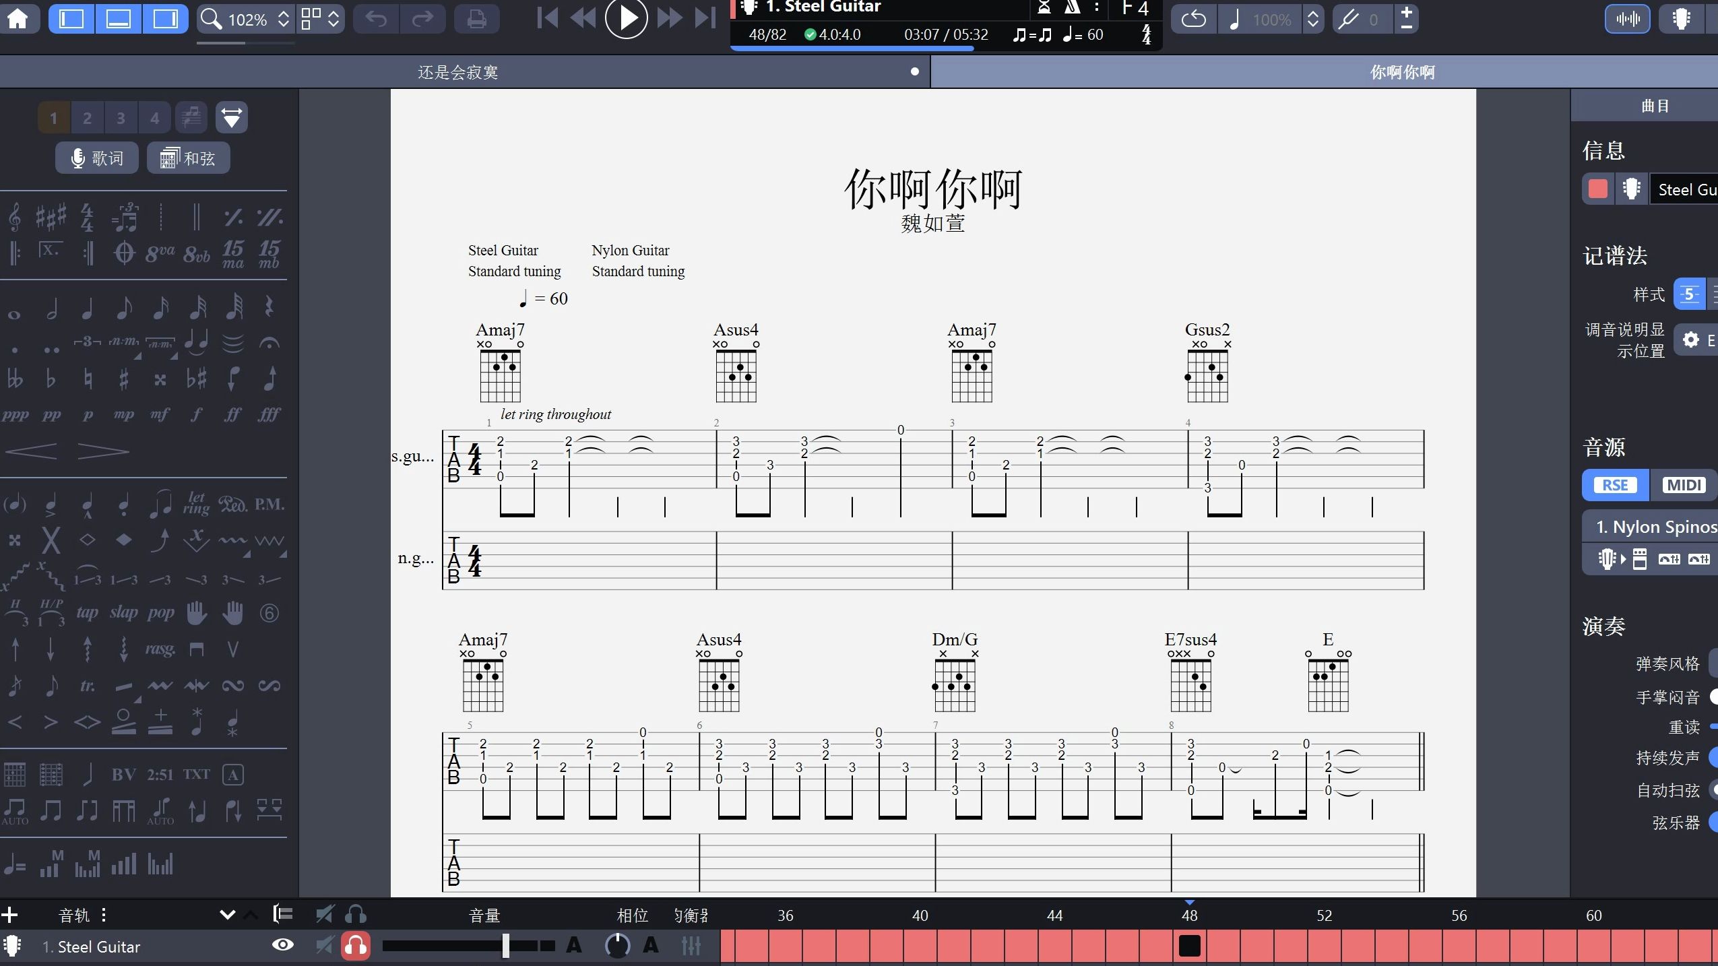Viewport: 1718px width, 966px height.
Task: Insert TXT free text
Action: pos(196,775)
